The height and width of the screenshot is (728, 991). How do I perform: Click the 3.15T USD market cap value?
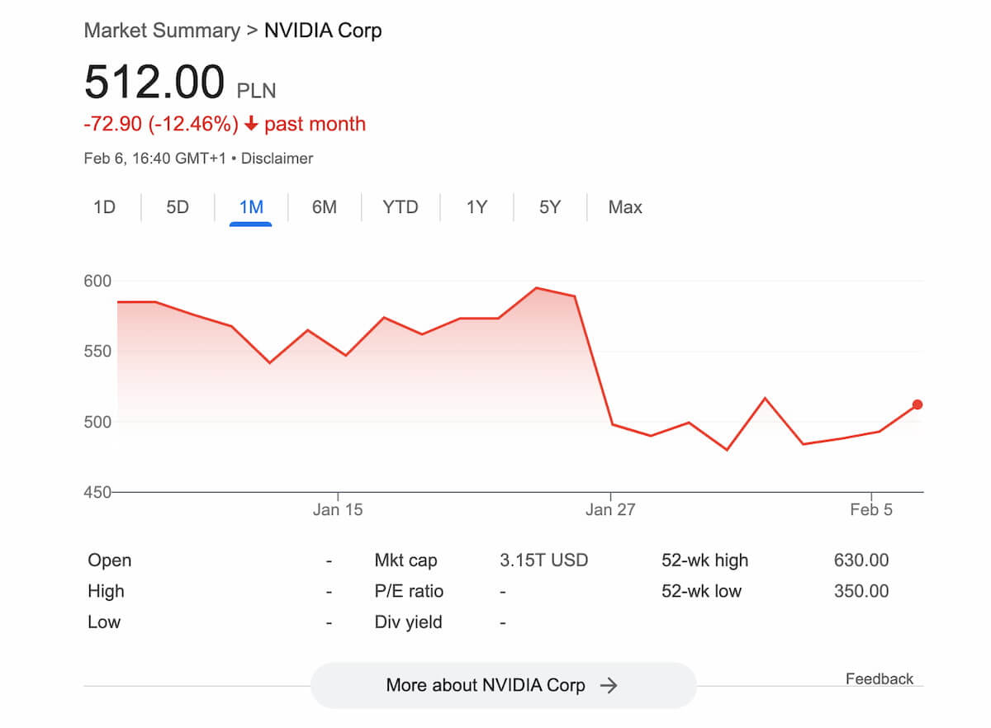(x=543, y=560)
